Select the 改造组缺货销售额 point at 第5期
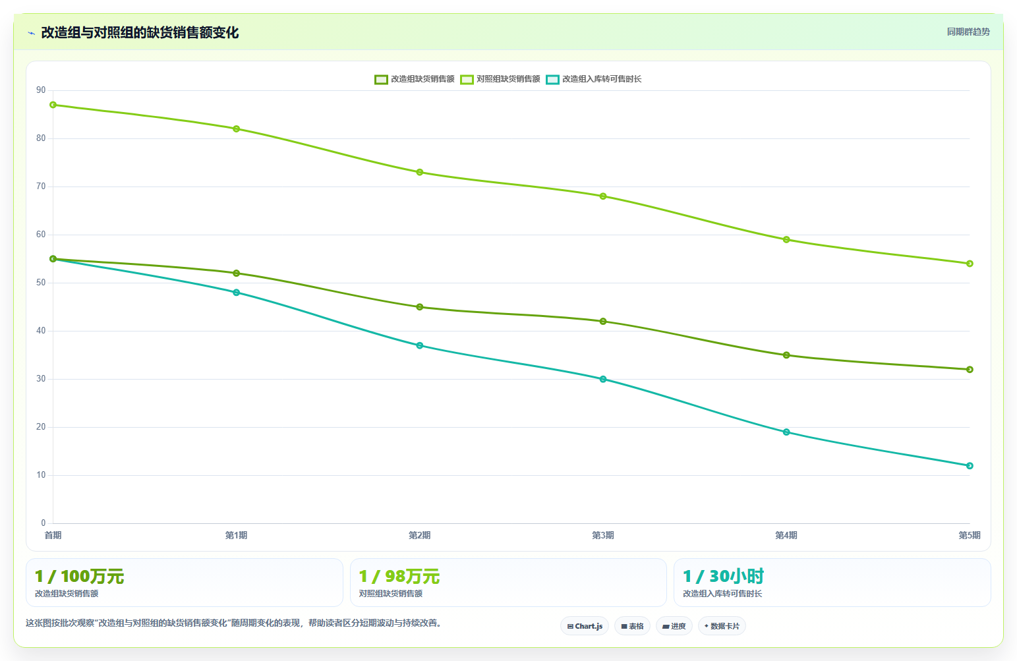Image resolution: width=1017 pixels, height=661 pixels. pos(970,369)
